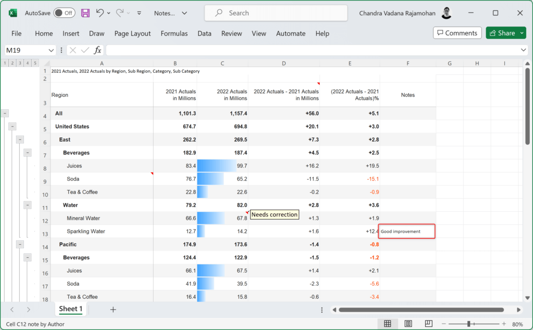This screenshot has height=330, width=533.
Task: Open Insert Function with the fx icon
Action: point(97,50)
